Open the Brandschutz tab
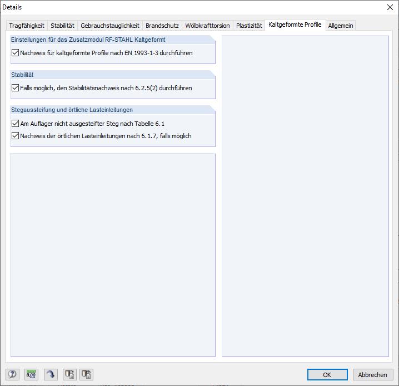Screen dimensions: 399x386 162,26
